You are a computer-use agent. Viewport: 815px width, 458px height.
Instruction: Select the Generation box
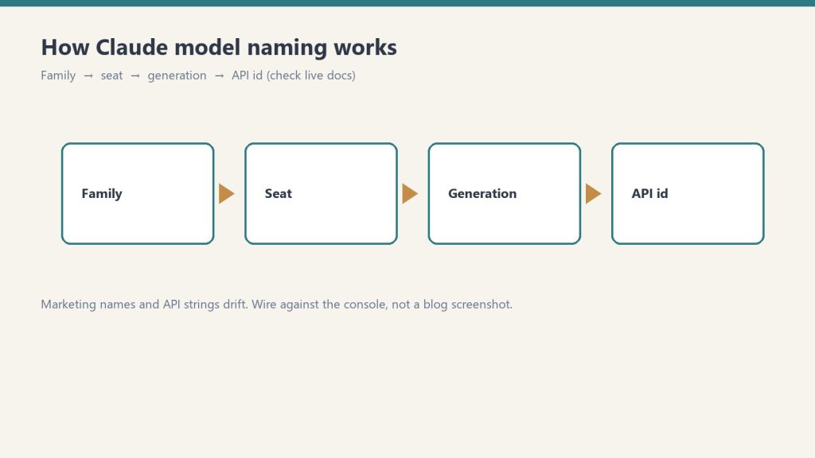tap(504, 194)
